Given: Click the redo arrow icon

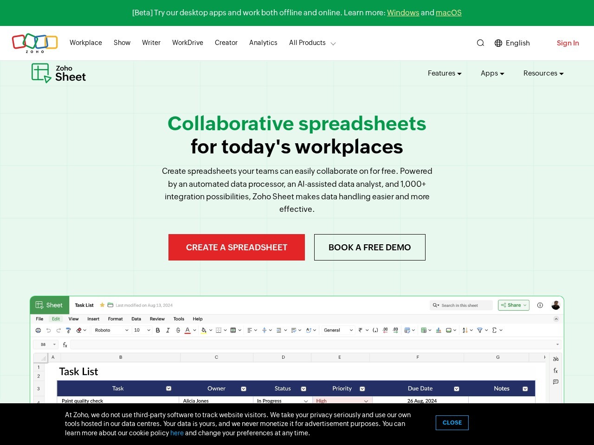Looking at the screenshot, I should point(58,330).
